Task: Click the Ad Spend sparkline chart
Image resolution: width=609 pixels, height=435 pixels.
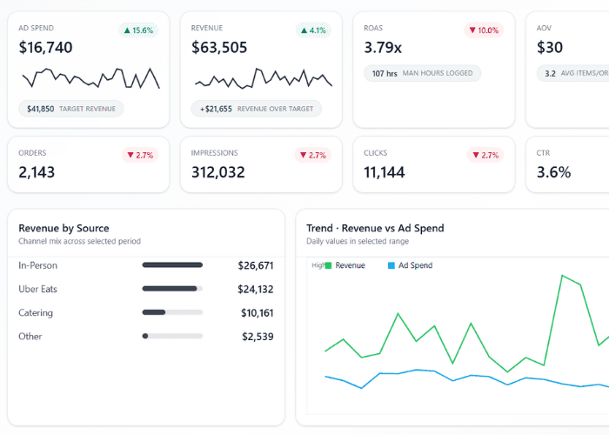Action: click(x=90, y=78)
